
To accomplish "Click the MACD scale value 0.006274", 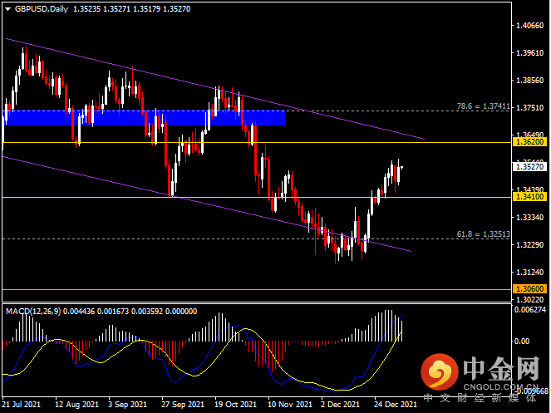I will click(530, 310).
